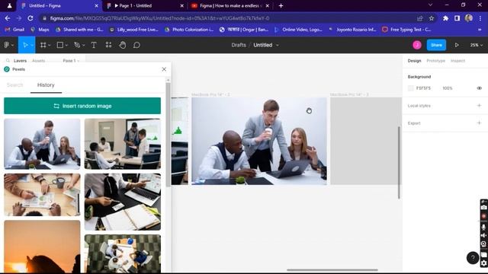Image resolution: width=488 pixels, height=274 pixels.
Task: Expand the Chrome tab search chevron
Action: pos(430,5)
